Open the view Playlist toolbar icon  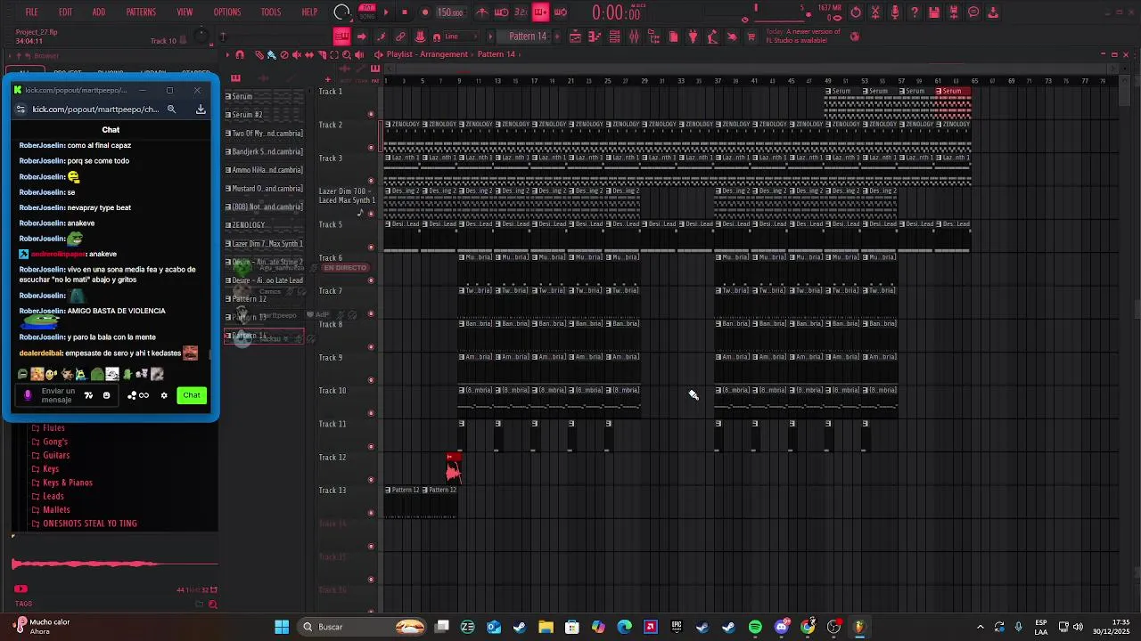[x=575, y=37]
